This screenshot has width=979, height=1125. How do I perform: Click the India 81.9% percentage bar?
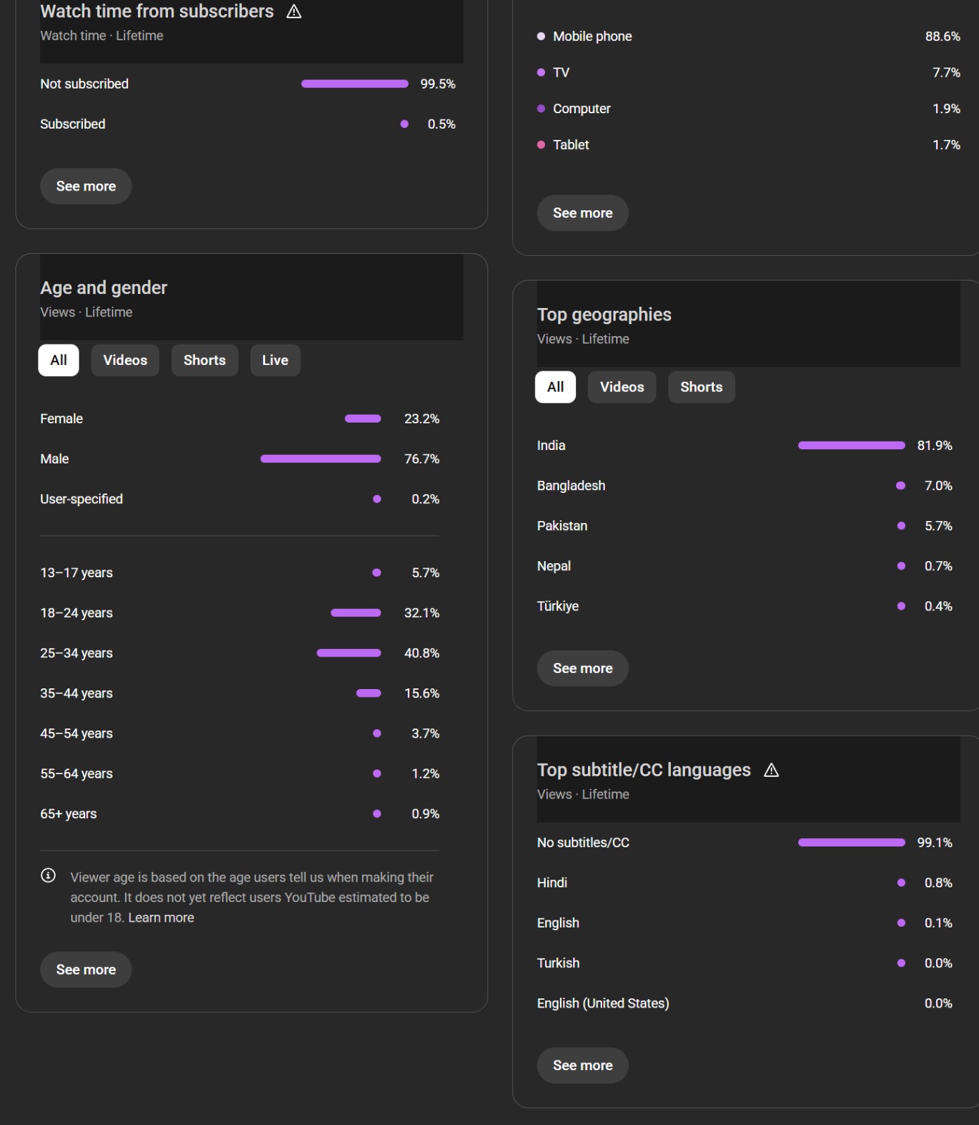[851, 445]
